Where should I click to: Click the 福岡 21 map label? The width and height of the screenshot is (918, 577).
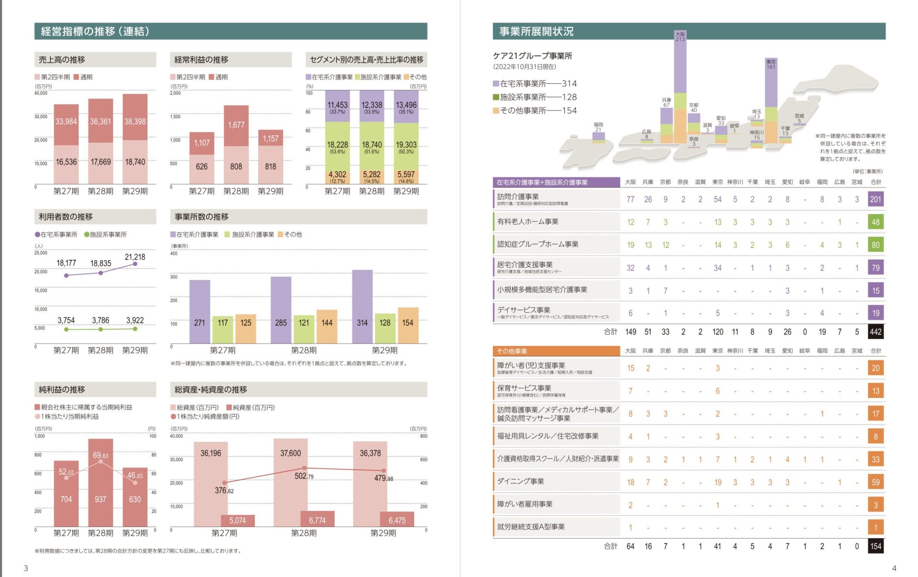tap(598, 127)
